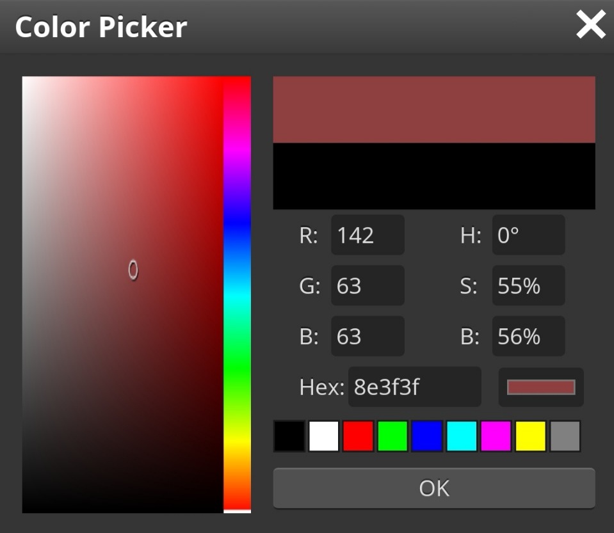Click the current color preview swatch
This screenshot has height=533, width=614.
pyautogui.click(x=540, y=386)
